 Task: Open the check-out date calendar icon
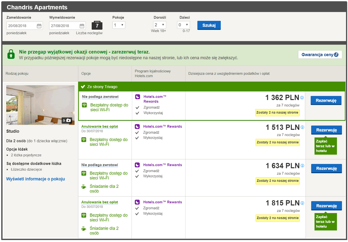coord(82,26)
